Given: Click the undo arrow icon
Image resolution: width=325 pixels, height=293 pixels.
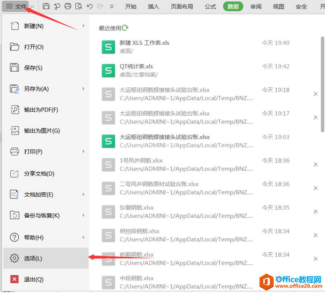Looking at the screenshot, I should tap(90, 6).
